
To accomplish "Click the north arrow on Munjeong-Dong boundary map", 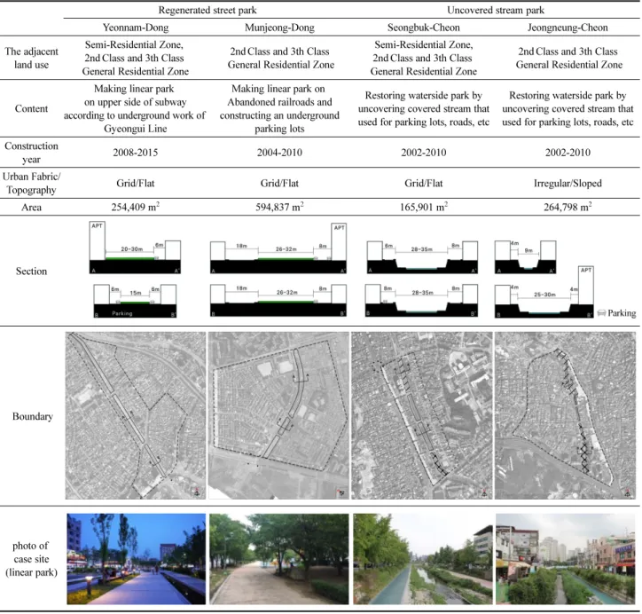I will pyautogui.click(x=341, y=492).
